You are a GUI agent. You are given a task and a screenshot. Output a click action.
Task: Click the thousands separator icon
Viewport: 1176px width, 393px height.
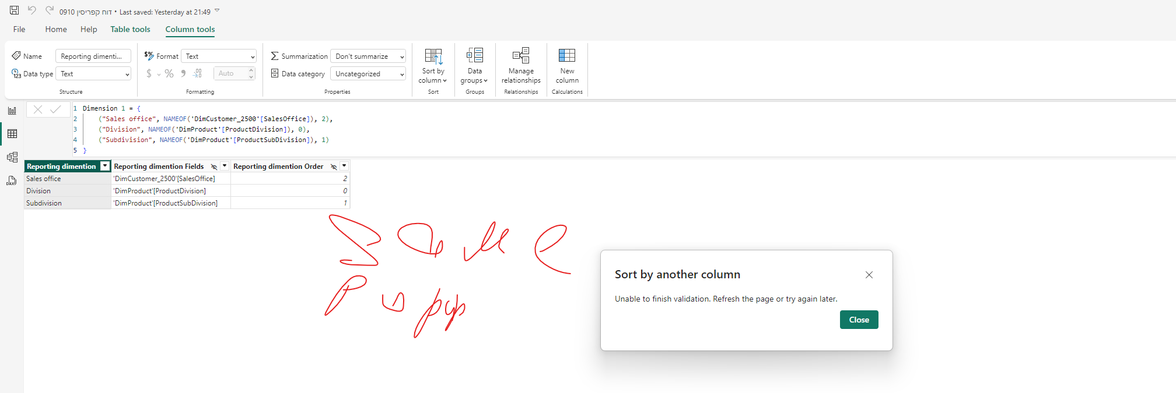click(x=183, y=73)
